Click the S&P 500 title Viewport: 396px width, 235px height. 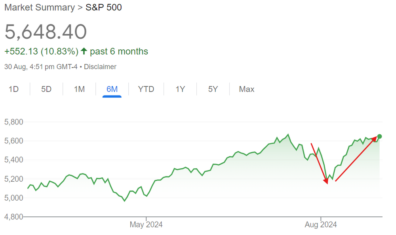click(104, 8)
